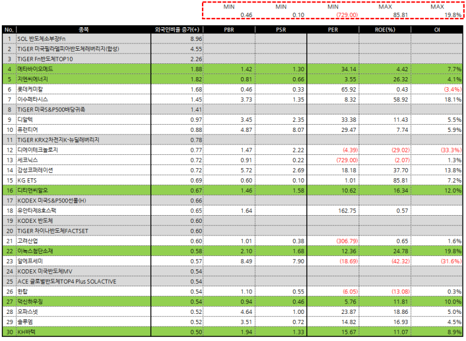The image size is (466, 341).
Task: Select red PER (306.79) for 고려산업
Action: coord(347,241)
